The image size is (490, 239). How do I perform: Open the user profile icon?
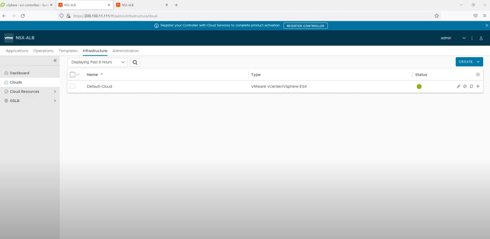click(x=481, y=38)
